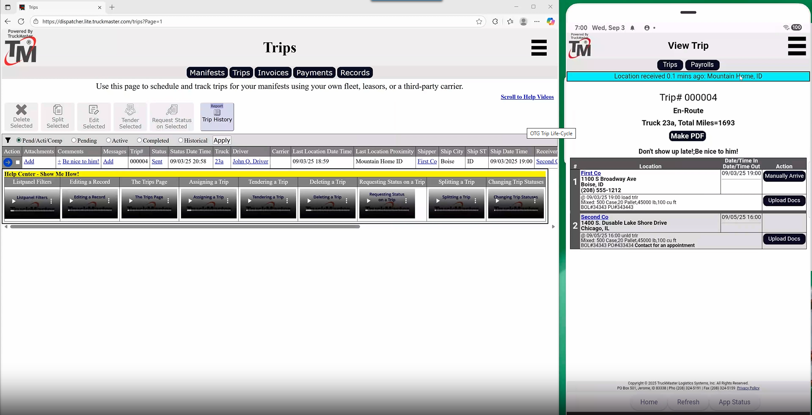Select the Historical radio filter
The image size is (812, 415).
click(181, 140)
